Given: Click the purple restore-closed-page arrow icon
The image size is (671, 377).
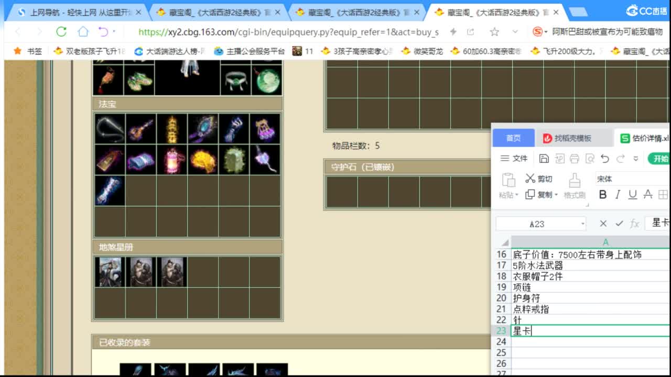Looking at the screenshot, I should (104, 32).
